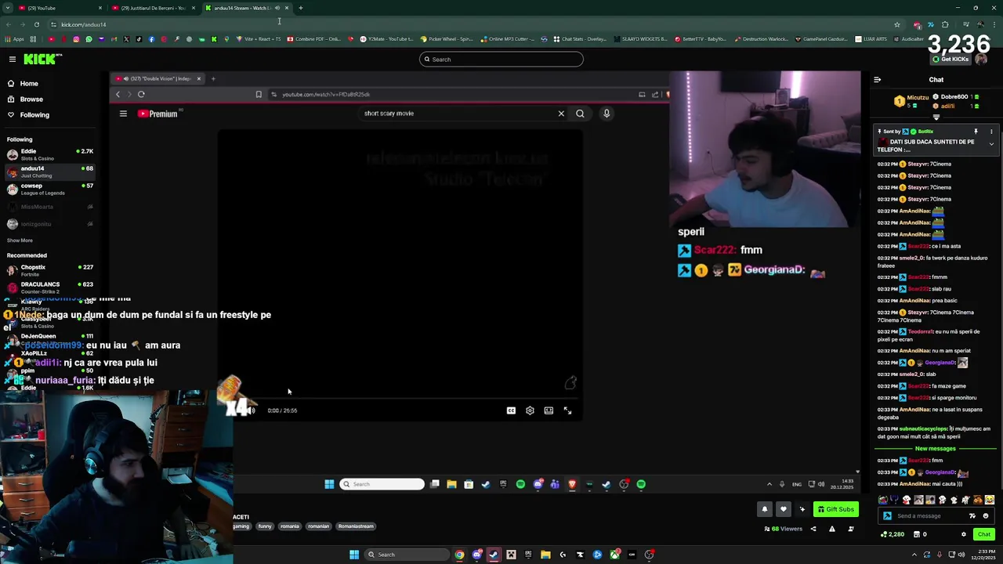
Task: Open Following in Kick sidebar
Action: point(34,115)
